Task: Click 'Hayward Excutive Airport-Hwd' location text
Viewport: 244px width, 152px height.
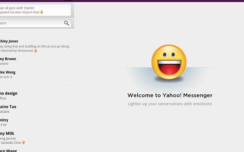Action: (20, 12)
